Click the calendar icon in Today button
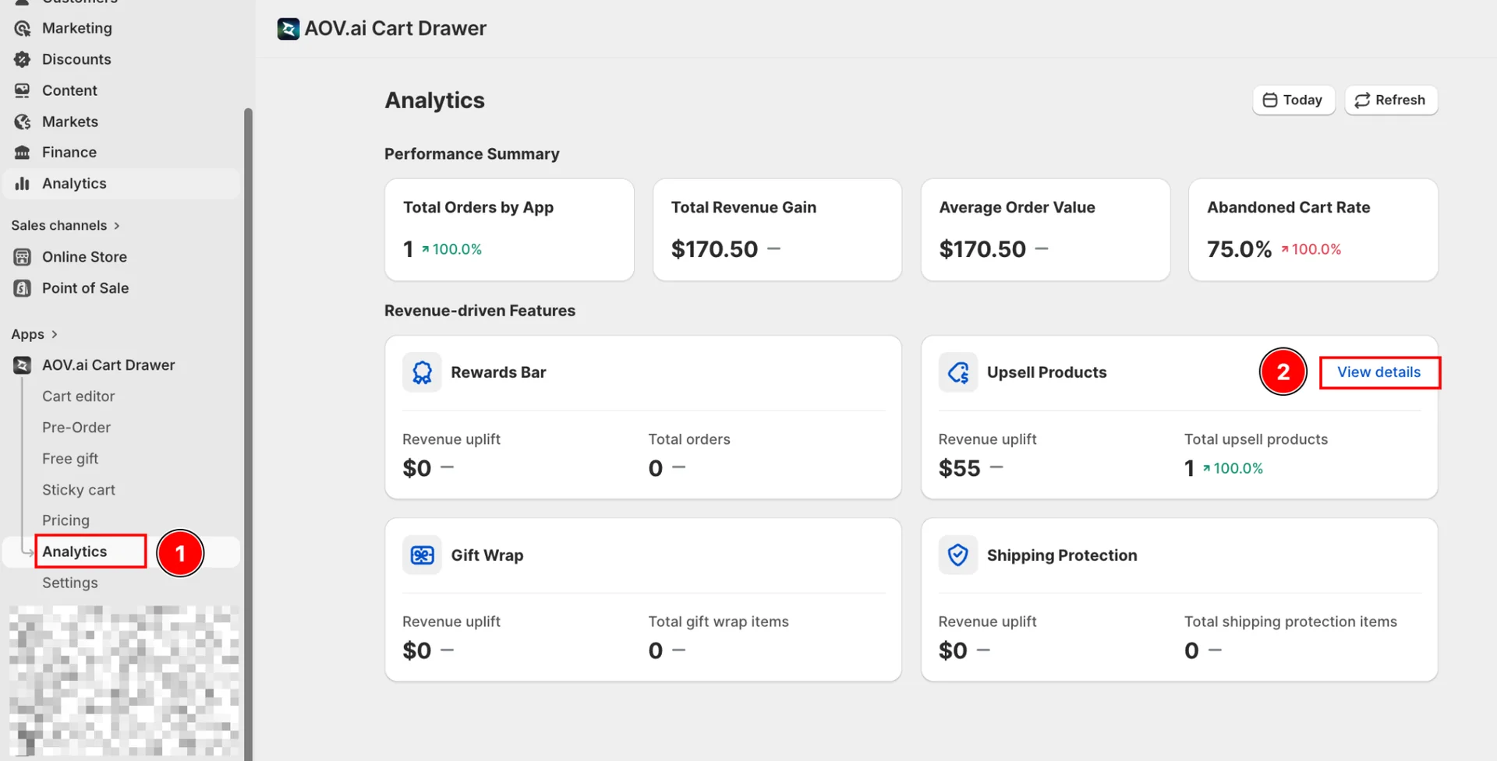This screenshot has height=761, width=1497. [1270, 100]
